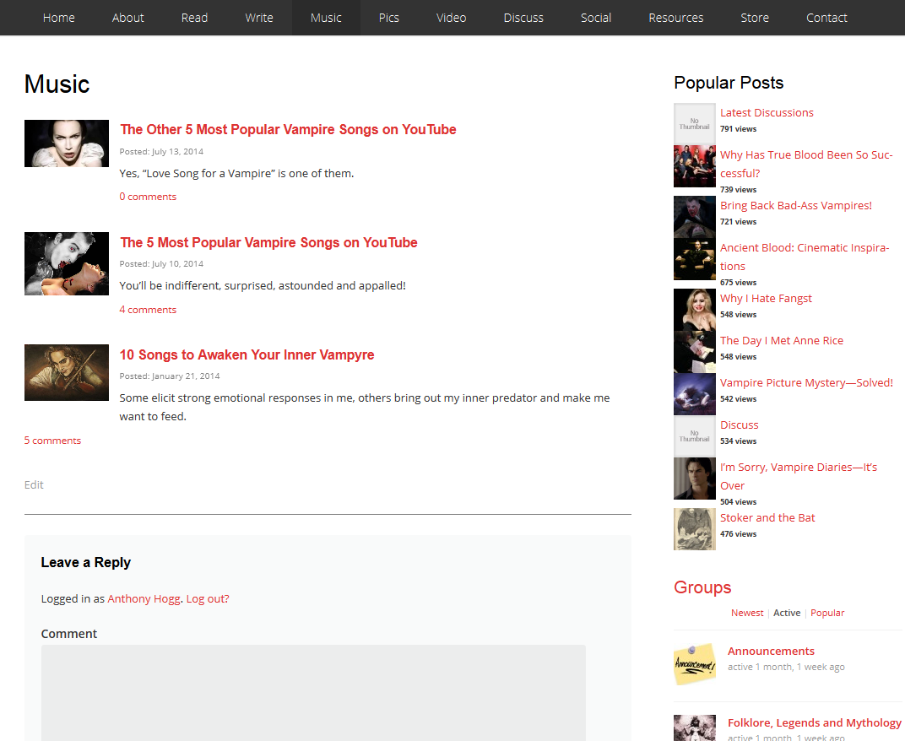Click the Latest Discussions No Thumbnail image
The height and width of the screenshot is (741, 905).
point(694,124)
